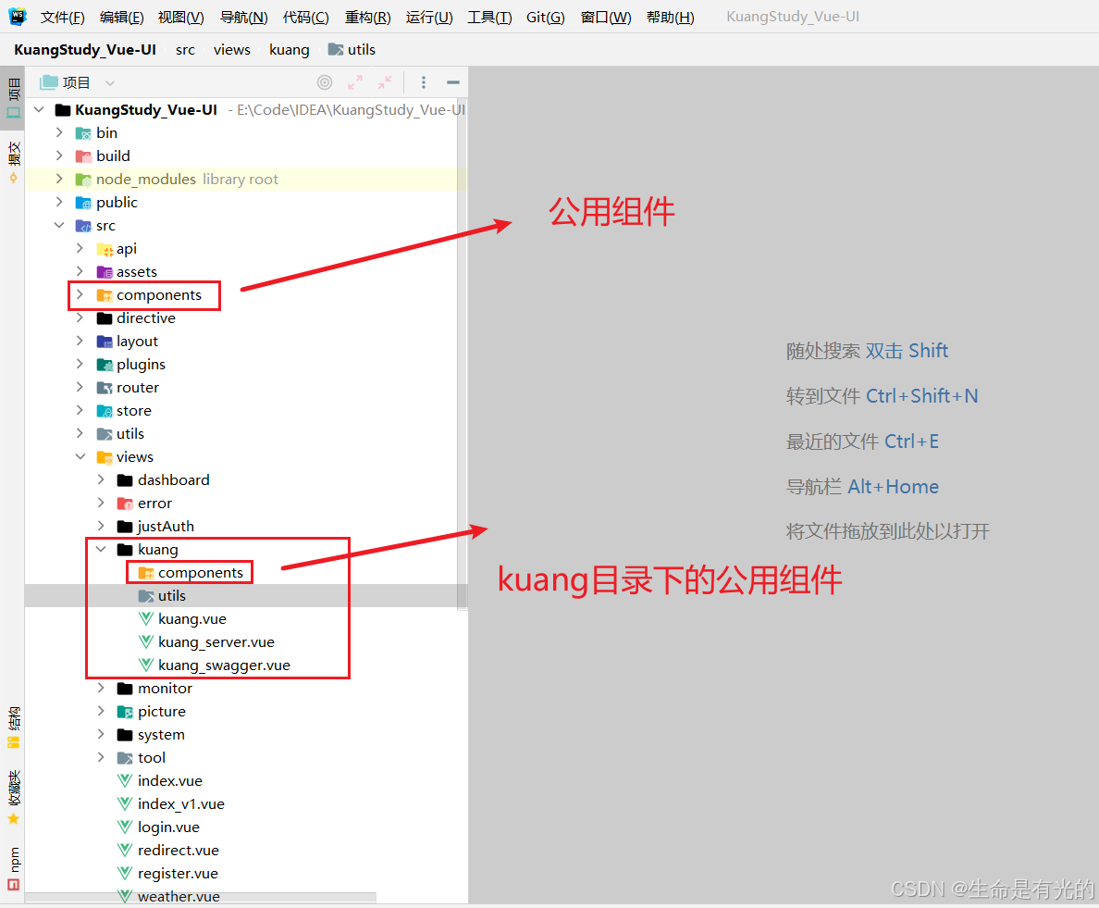Image resolution: width=1099 pixels, height=908 pixels.
Task: Open the 项目 view dropdown
Action: coord(110,82)
